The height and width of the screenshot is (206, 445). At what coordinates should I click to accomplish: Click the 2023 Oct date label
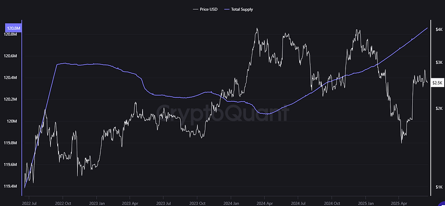pos(197,203)
